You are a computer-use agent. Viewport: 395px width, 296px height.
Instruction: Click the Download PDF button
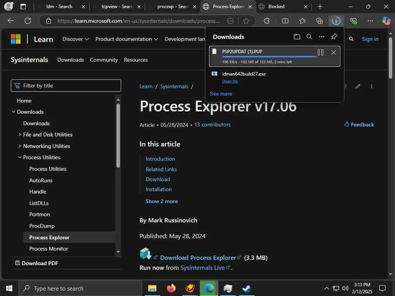click(37, 263)
